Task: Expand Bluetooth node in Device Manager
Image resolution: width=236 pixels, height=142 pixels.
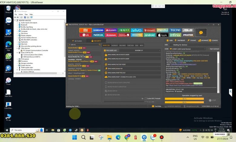Action: point(17,25)
